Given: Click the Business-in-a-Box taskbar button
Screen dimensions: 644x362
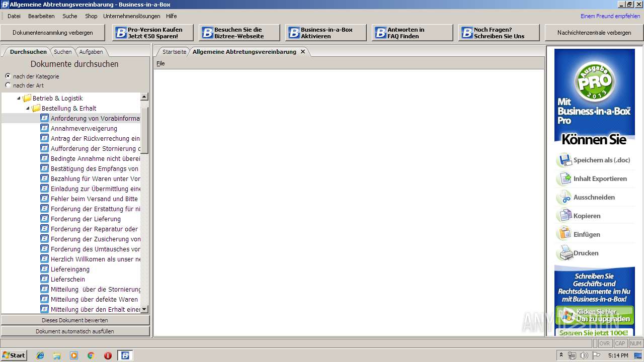Looking at the screenshot, I should click(x=125, y=355).
